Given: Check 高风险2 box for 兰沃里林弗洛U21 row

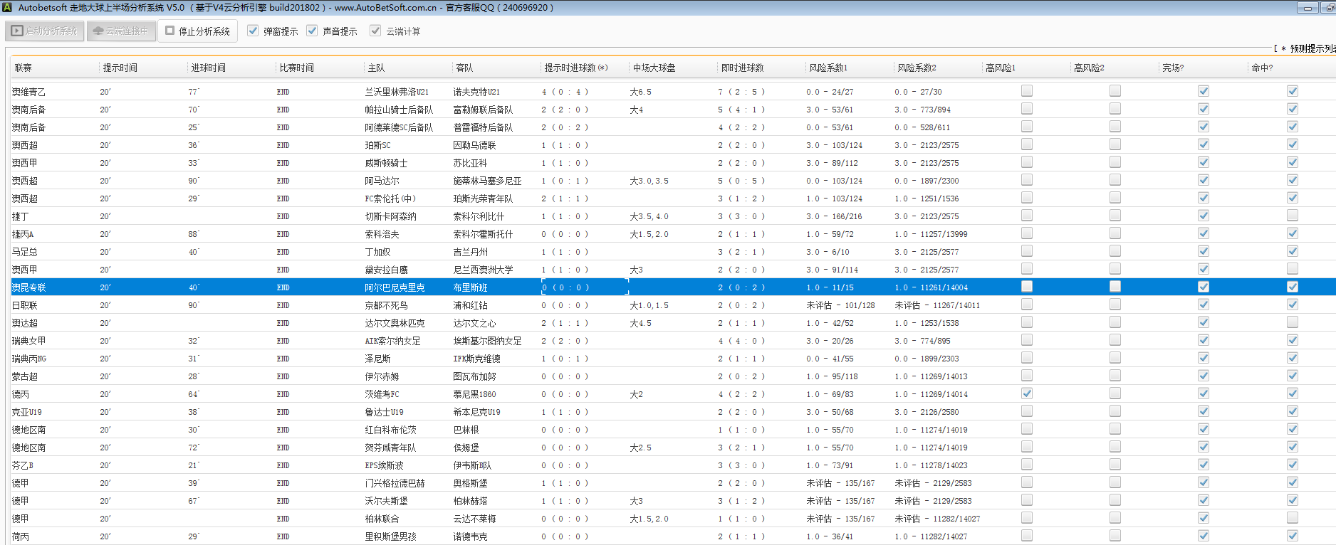Looking at the screenshot, I should pos(1115,91).
